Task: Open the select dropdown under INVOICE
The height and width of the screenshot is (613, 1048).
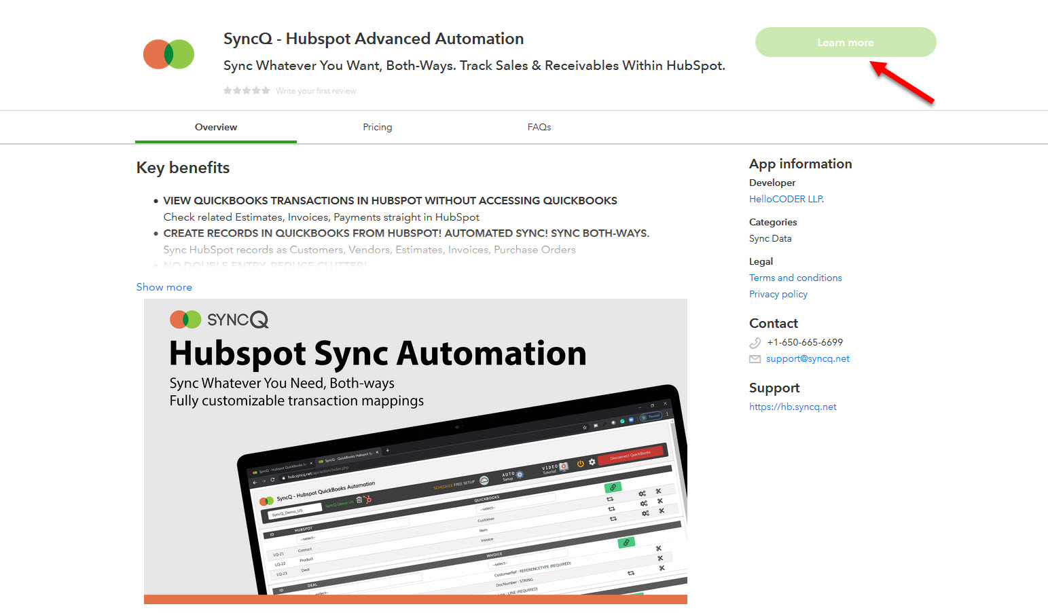Action: pos(501,563)
